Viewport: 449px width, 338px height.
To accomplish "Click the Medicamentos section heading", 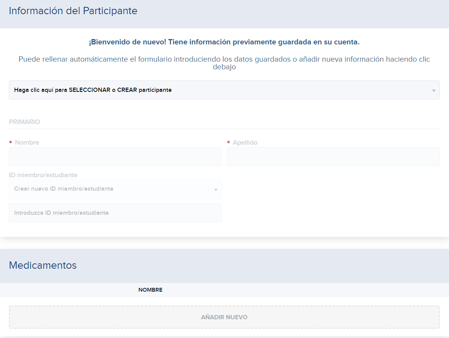I will point(43,265).
